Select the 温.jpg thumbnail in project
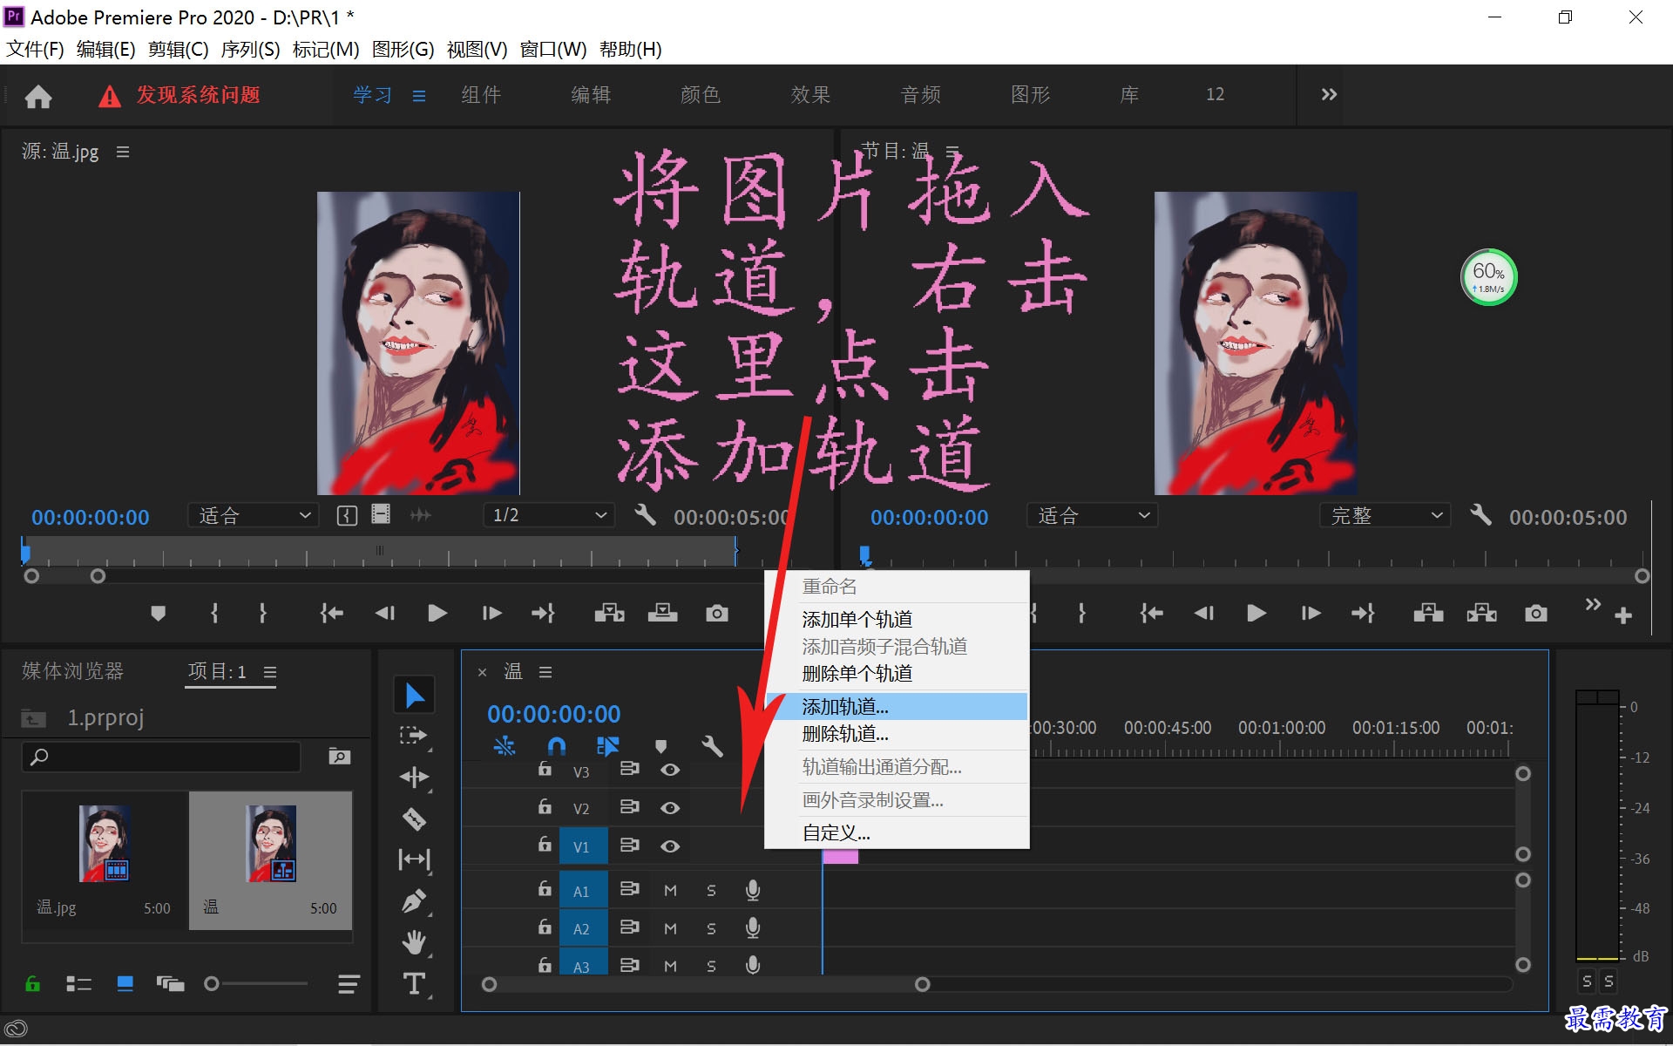The height and width of the screenshot is (1046, 1673). pyautogui.click(x=105, y=844)
